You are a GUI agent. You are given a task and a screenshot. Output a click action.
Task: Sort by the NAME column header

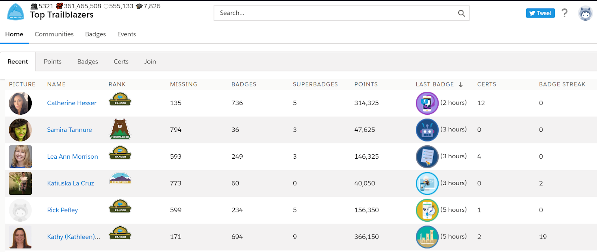(x=56, y=84)
